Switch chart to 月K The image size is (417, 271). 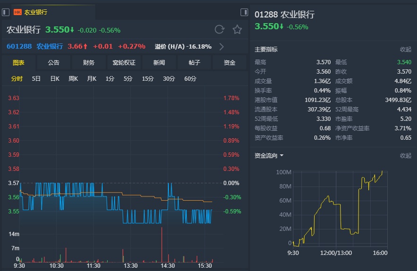92,79
